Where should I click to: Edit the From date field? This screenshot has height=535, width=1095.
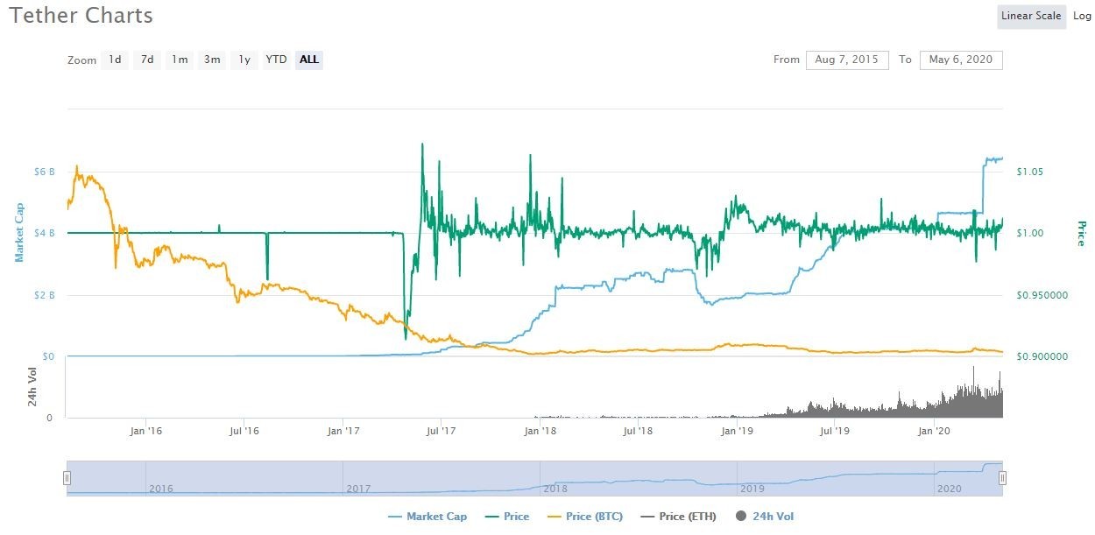tap(847, 60)
